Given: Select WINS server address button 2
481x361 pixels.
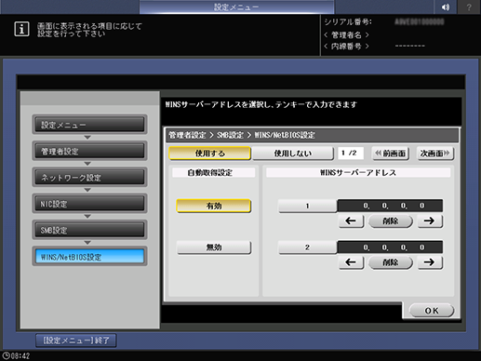Looking at the screenshot, I should [x=307, y=247].
